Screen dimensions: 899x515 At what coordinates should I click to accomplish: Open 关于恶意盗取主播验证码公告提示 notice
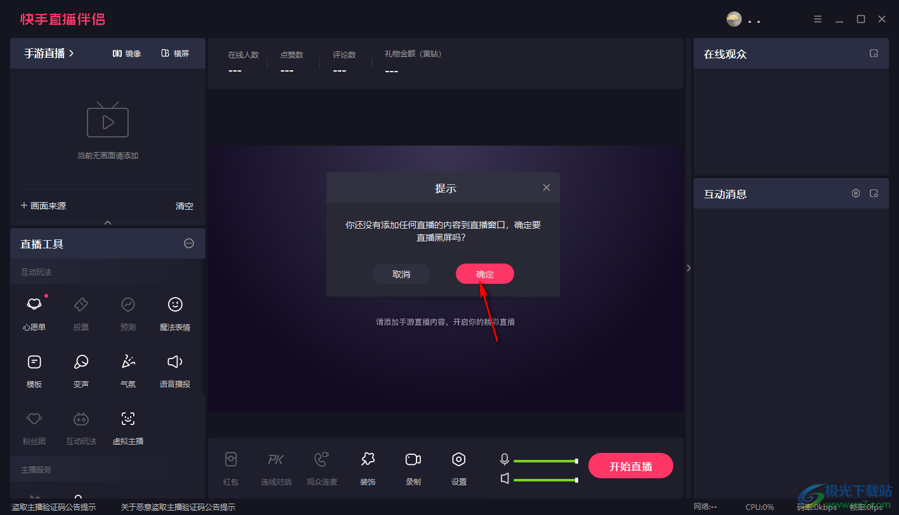coord(178,507)
